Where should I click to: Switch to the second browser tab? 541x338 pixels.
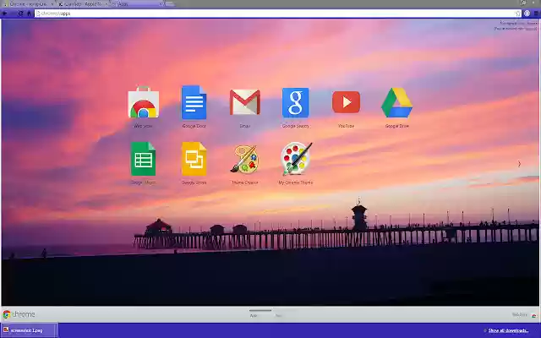[82, 4]
